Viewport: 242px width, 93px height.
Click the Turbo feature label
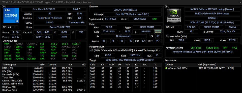coord(65,56)
